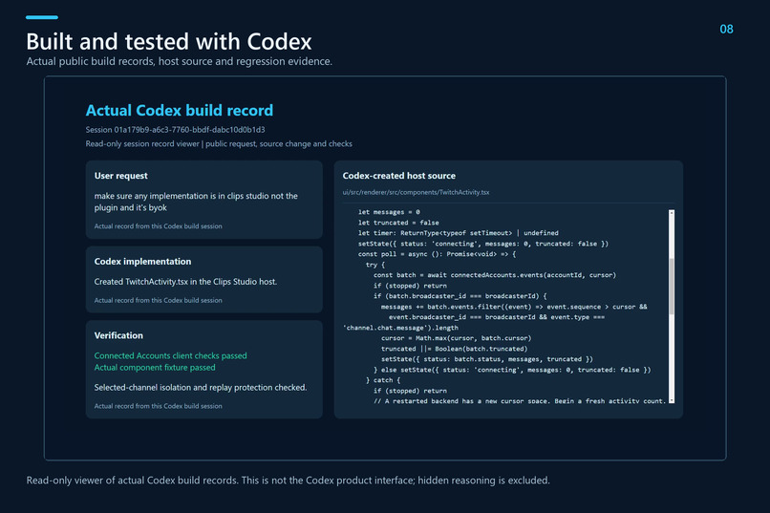Click the footer read-only viewer disclaimer
The height and width of the screenshot is (513, 770).
(289, 481)
